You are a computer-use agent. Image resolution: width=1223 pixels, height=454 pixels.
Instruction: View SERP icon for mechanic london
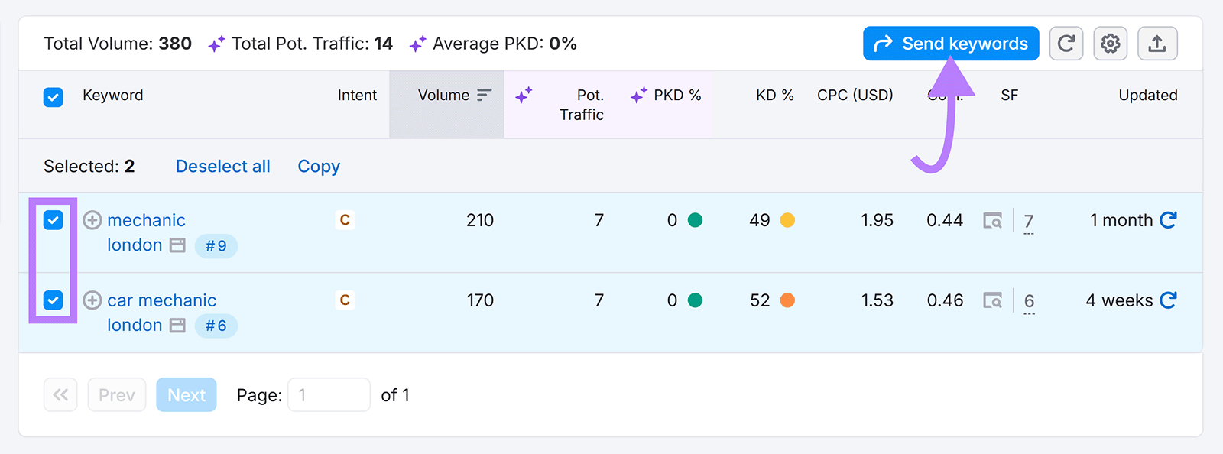tap(992, 221)
